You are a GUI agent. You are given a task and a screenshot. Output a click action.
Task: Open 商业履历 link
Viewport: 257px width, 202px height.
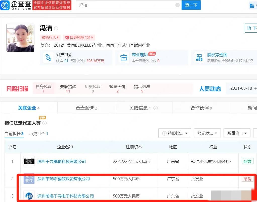click(140, 55)
